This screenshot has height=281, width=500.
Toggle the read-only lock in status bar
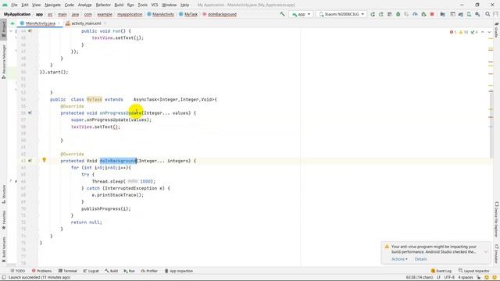(479, 277)
